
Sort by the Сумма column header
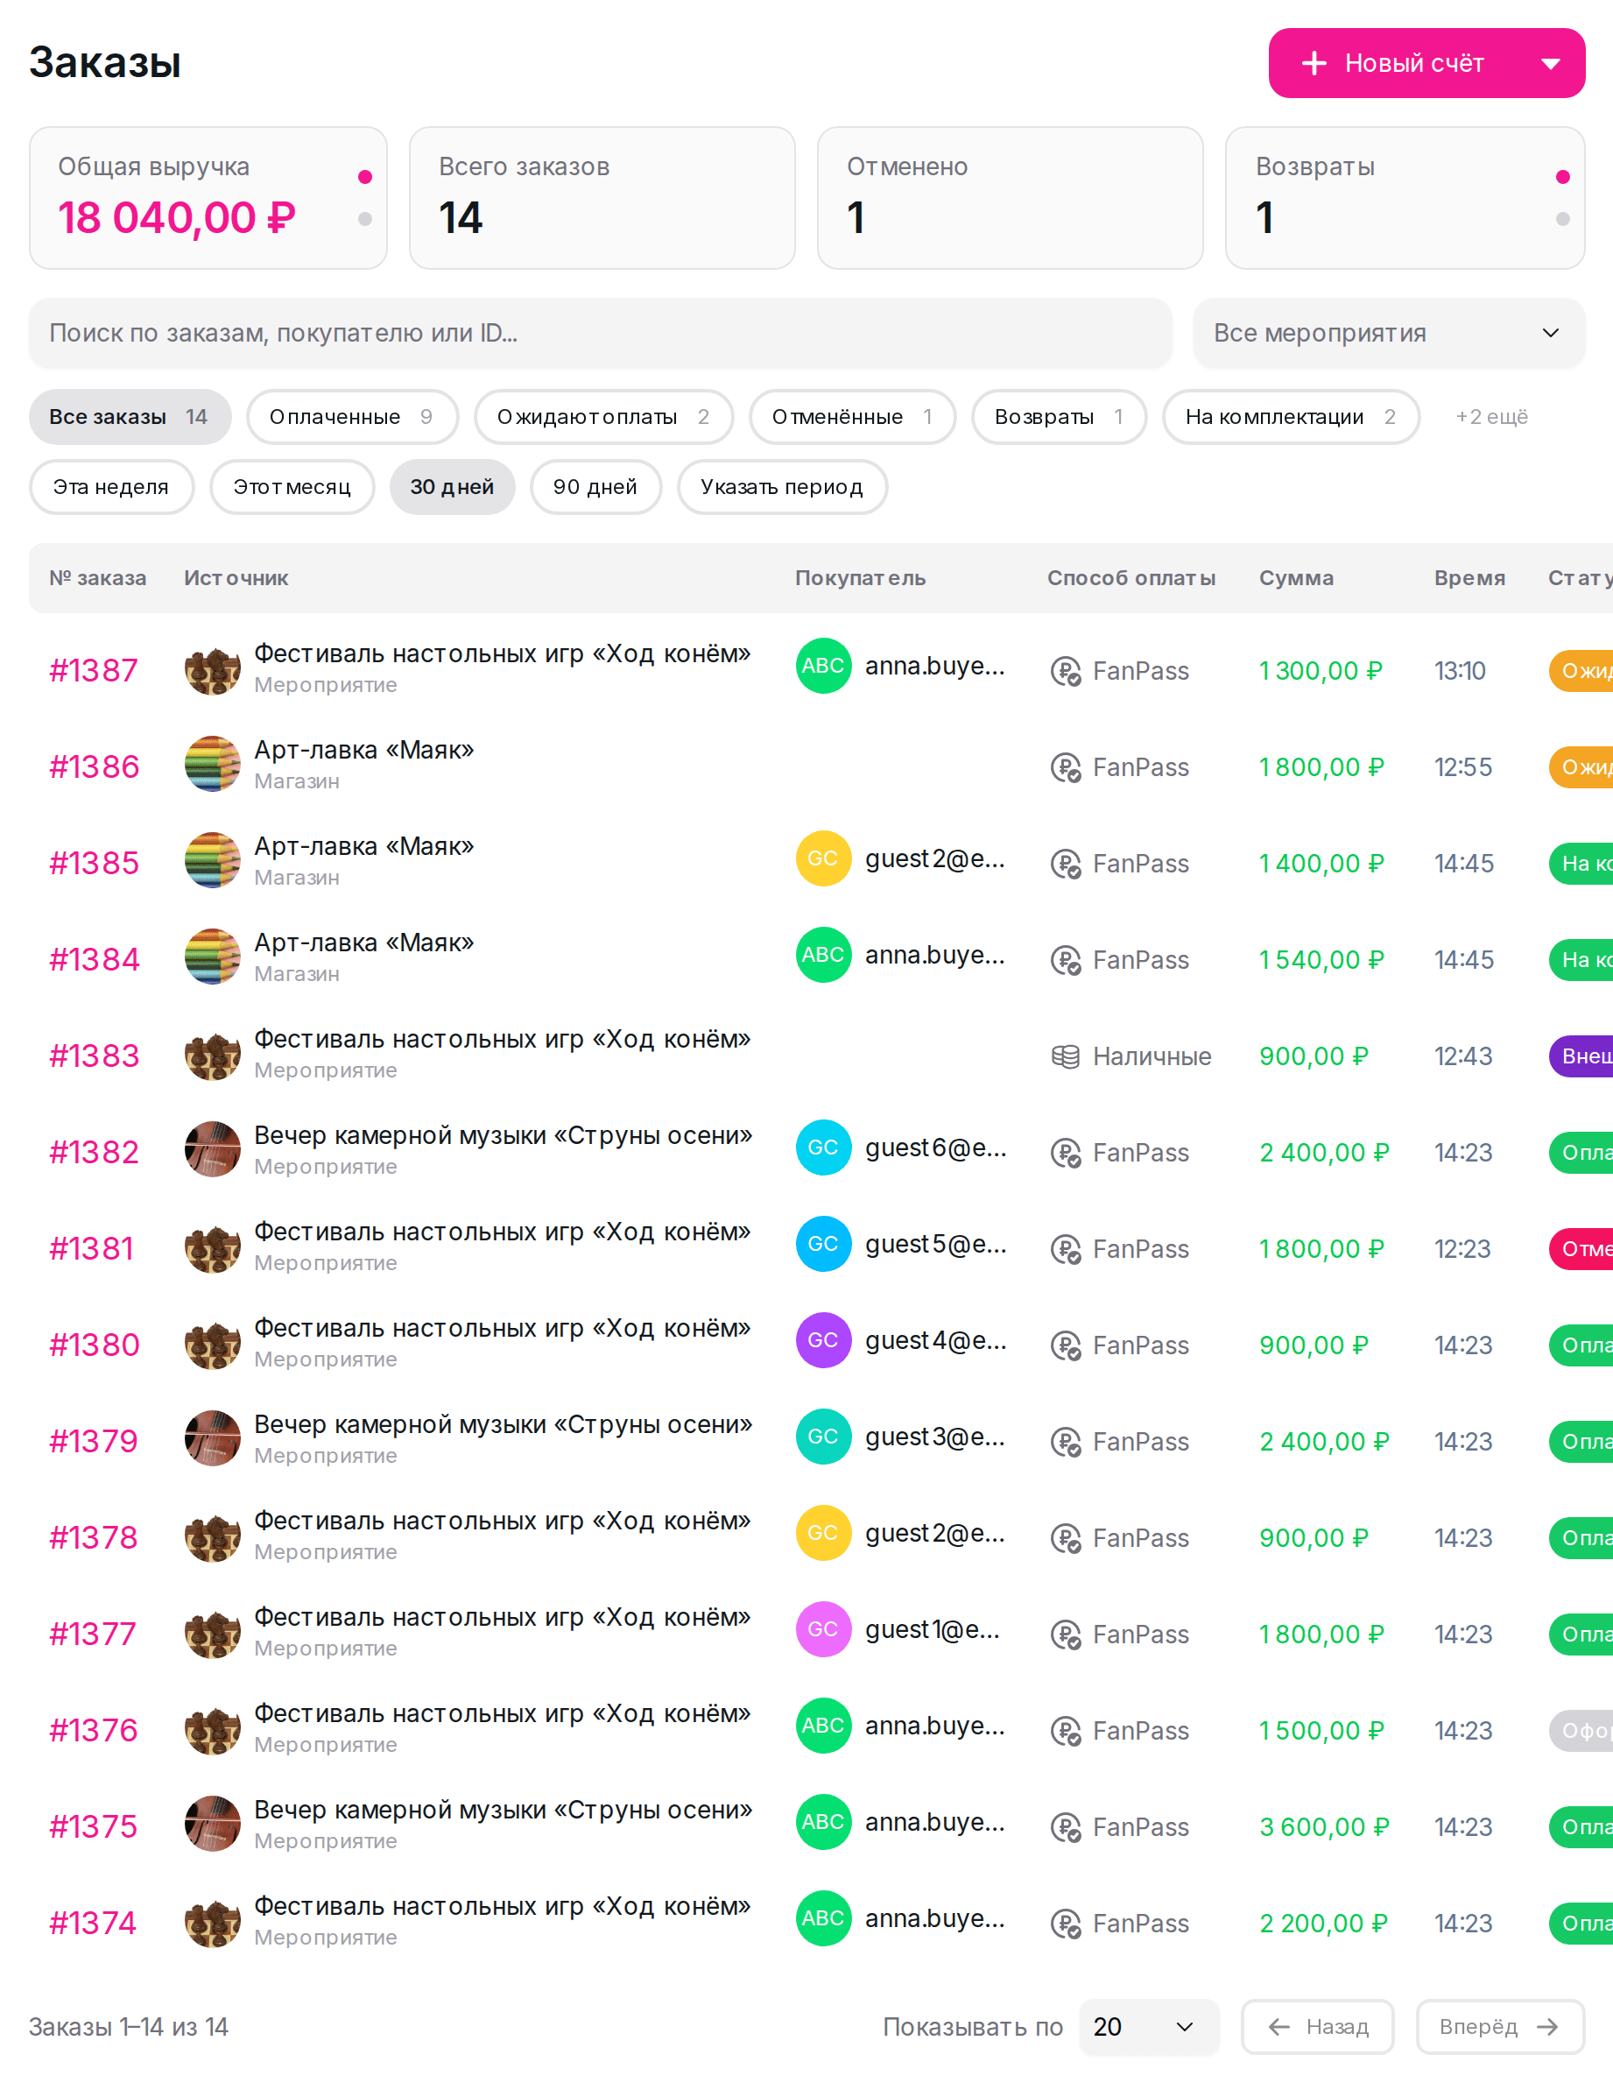tap(1295, 578)
